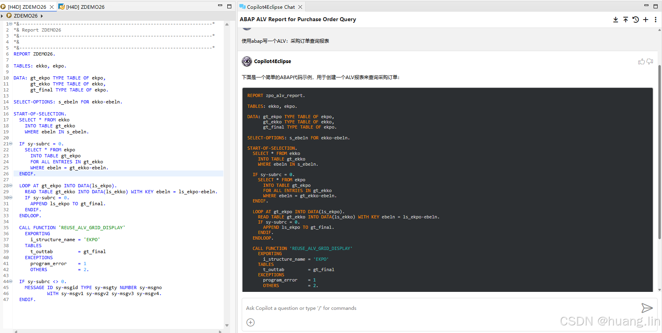Viewport: 662px width, 333px height.
Task: Give thumbs up to Copilot4Eclipse response
Action: [x=641, y=61]
